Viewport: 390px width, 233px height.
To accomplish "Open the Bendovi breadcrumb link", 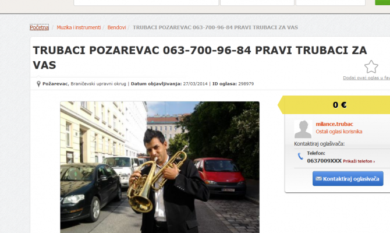I will (116, 27).
